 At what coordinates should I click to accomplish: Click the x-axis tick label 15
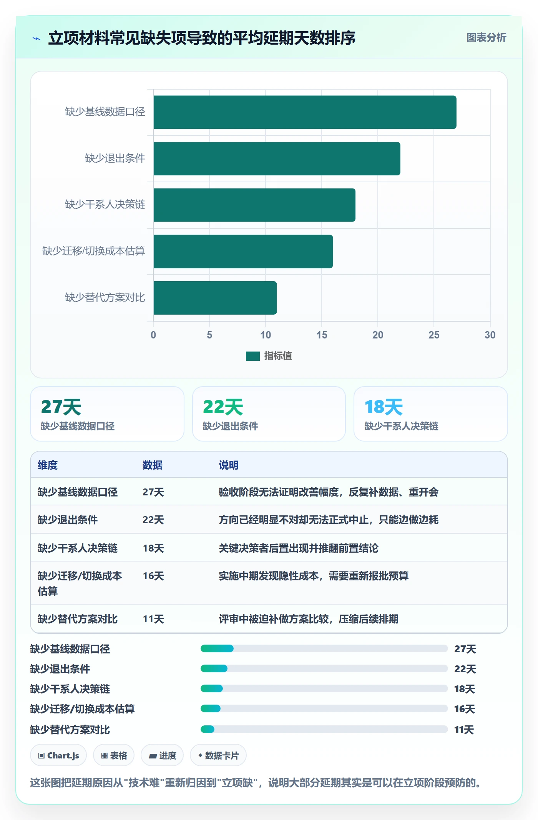click(x=322, y=335)
